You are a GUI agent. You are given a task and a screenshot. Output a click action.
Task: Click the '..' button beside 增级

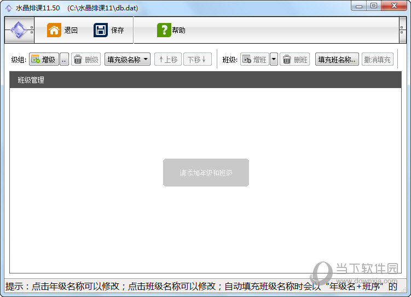[x=64, y=60]
